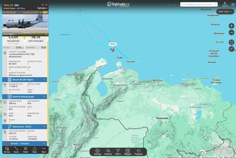Expand Data source - ADS-B section
This screenshot has width=236, height=158.
(x=25, y=127)
